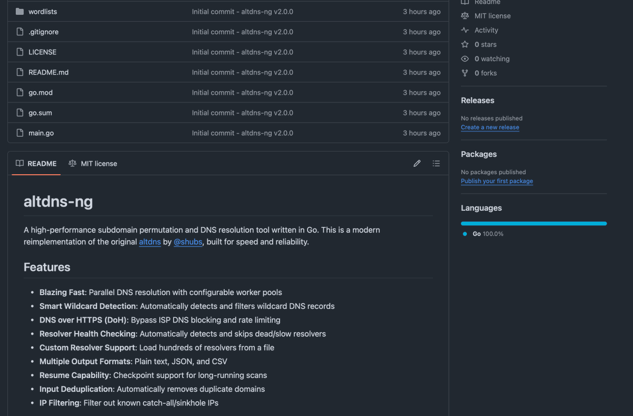Screen dimensions: 633x416
Task: Click the altdns-ng README heading
Action: pos(59,201)
